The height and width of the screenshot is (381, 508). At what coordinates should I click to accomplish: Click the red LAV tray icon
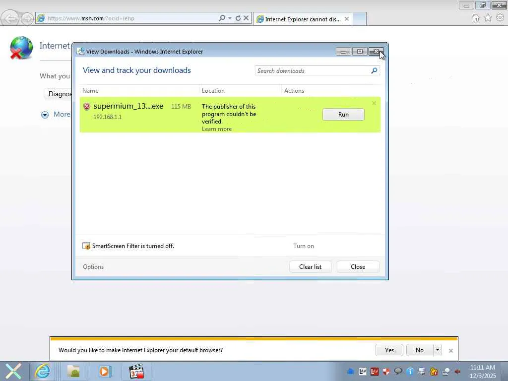pyautogui.click(x=375, y=372)
